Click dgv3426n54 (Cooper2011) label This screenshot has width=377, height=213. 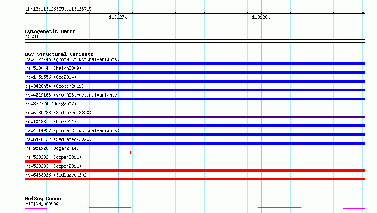click(x=55, y=86)
